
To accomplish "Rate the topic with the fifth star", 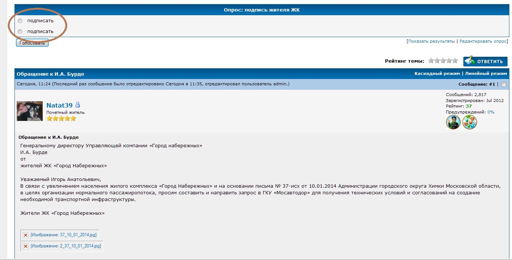I will pyautogui.click(x=455, y=61).
